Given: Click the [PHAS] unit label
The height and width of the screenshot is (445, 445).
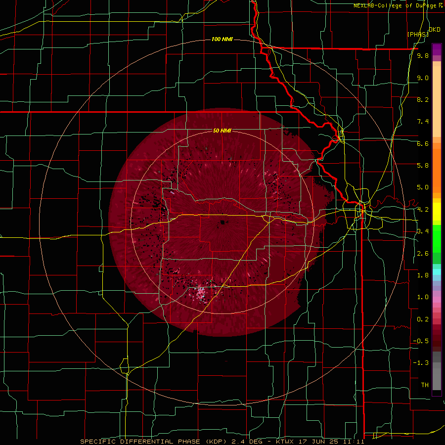Looking at the screenshot, I should coord(418,34).
